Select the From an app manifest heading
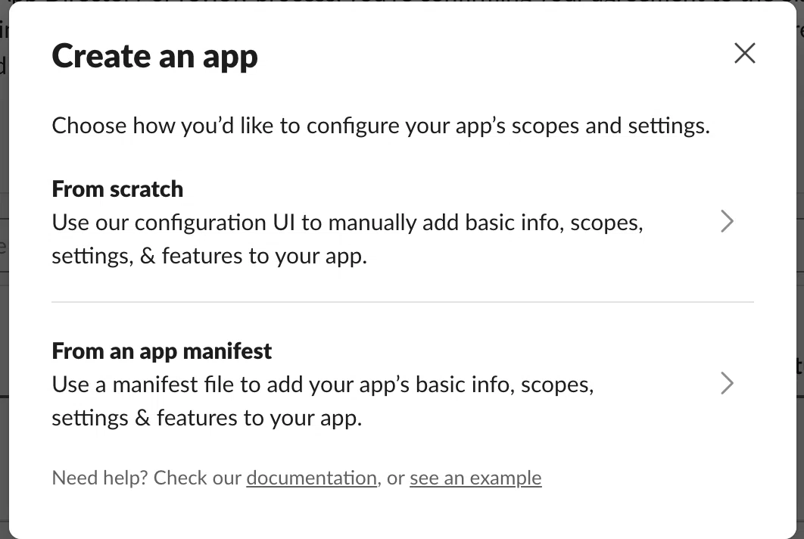The image size is (804, 539). (161, 351)
